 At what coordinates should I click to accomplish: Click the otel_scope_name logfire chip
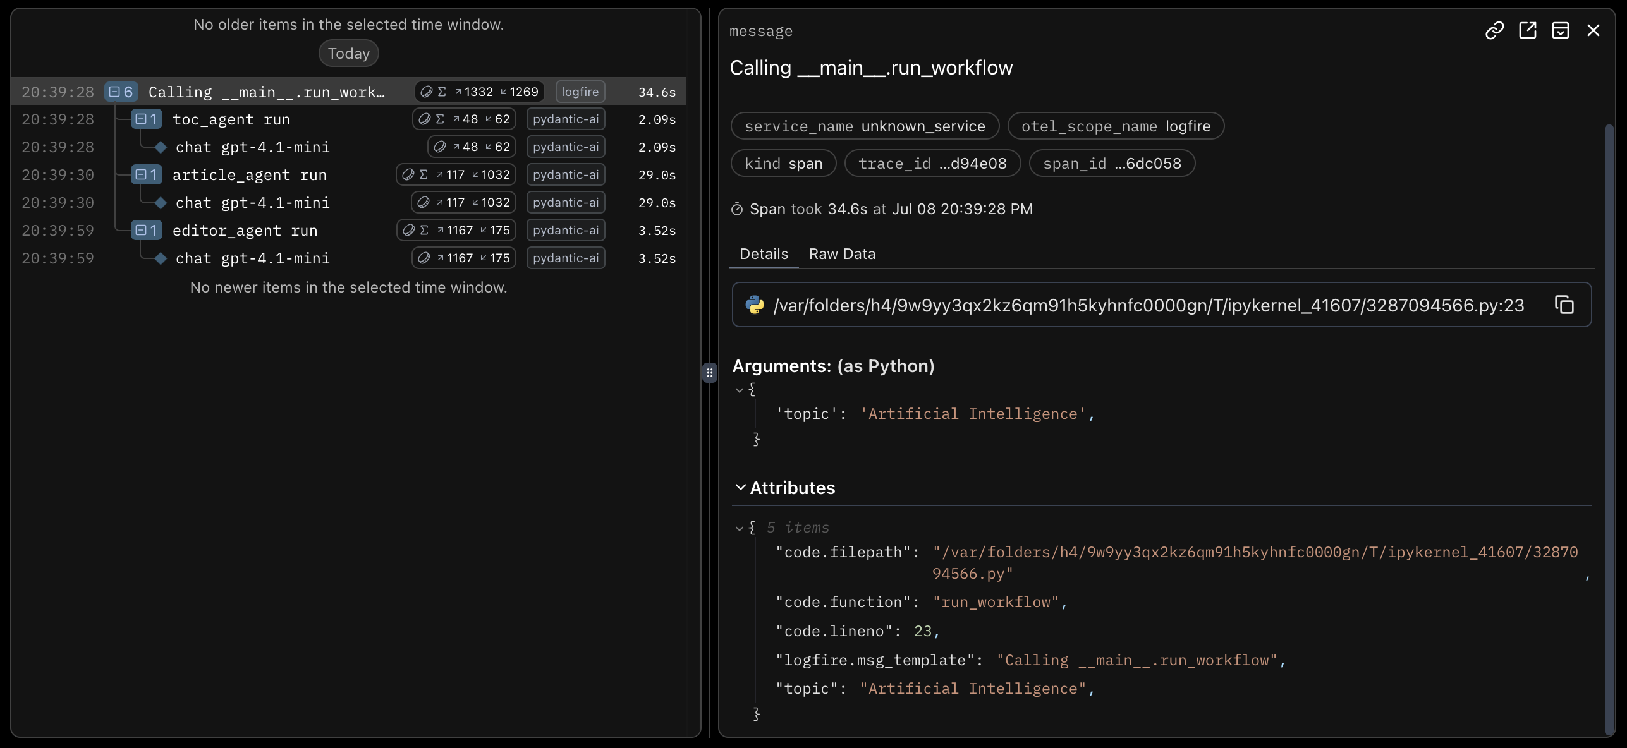click(x=1116, y=126)
